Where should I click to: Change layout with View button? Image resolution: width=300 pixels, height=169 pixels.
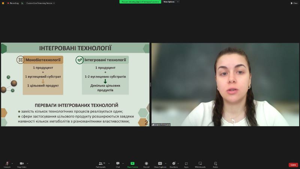click(x=294, y=3)
